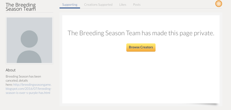Open the default profile avatar image
This screenshot has width=231, height=110.
coord(29,40)
